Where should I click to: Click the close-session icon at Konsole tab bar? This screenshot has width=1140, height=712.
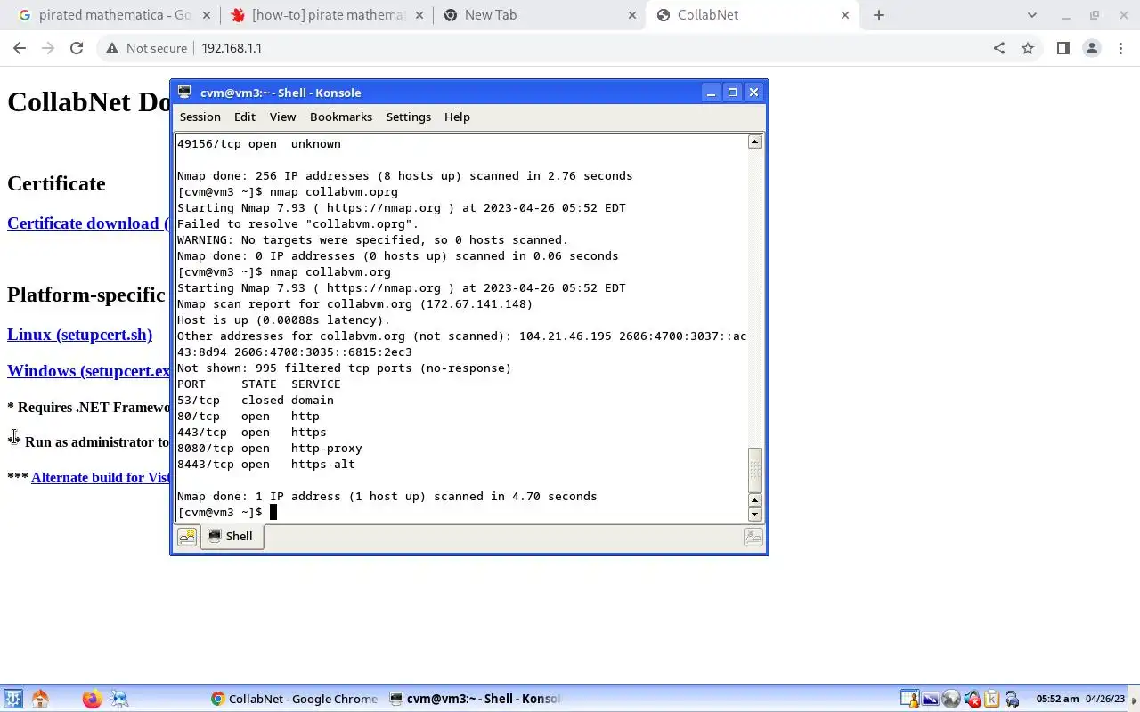(753, 536)
